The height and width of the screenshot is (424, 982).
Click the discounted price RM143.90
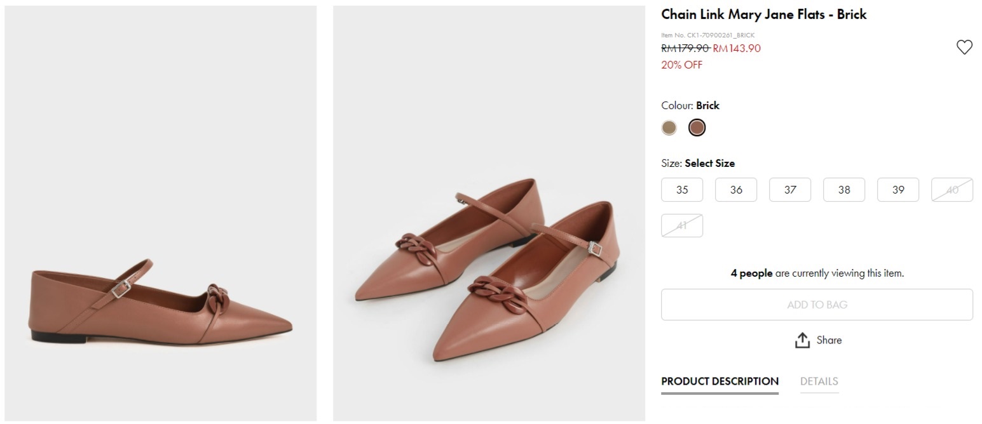(737, 48)
